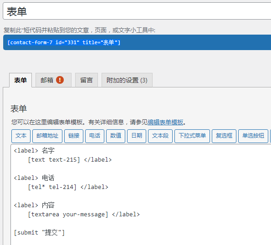Add a 复选框 checkbox tag
The height and width of the screenshot is (245, 271).
tap(224, 136)
